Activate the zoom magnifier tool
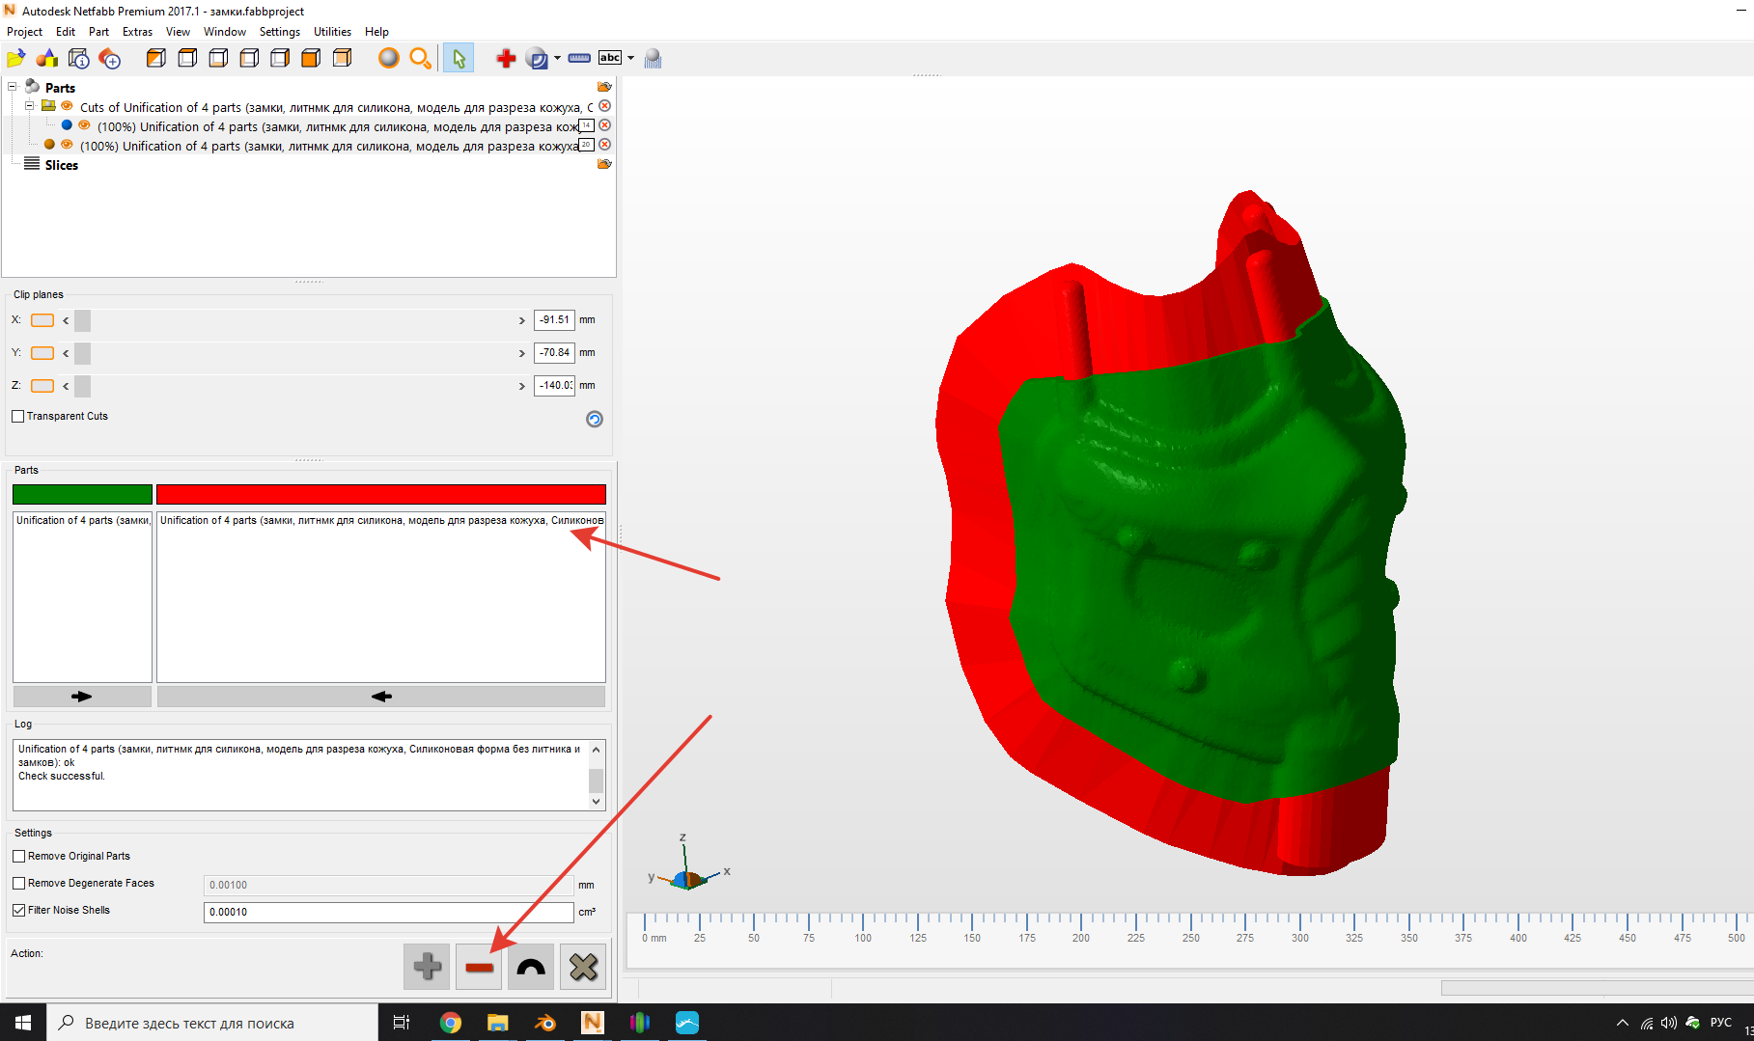The height and width of the screenshot is (1041, 1754). [x=421, y=58]
